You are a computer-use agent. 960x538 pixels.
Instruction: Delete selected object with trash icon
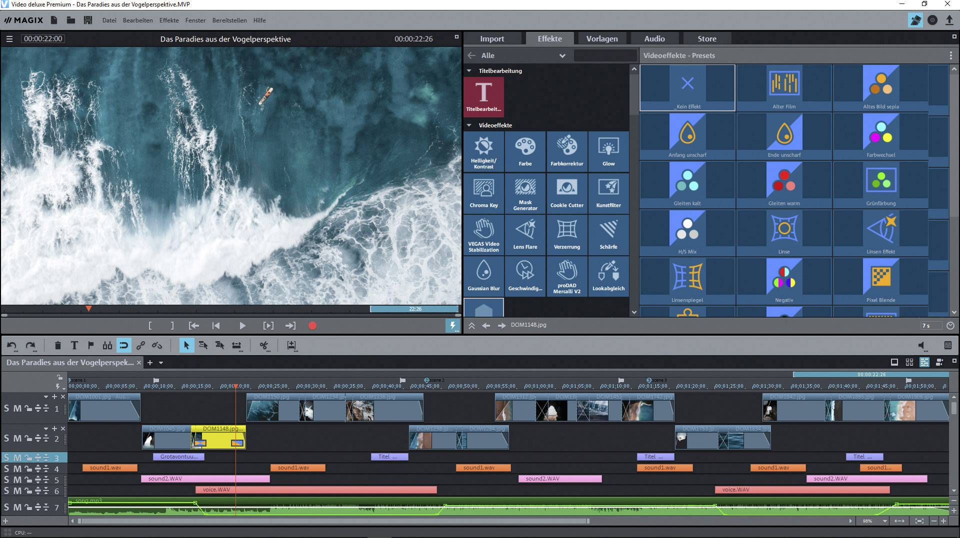[x=57, y=345]
